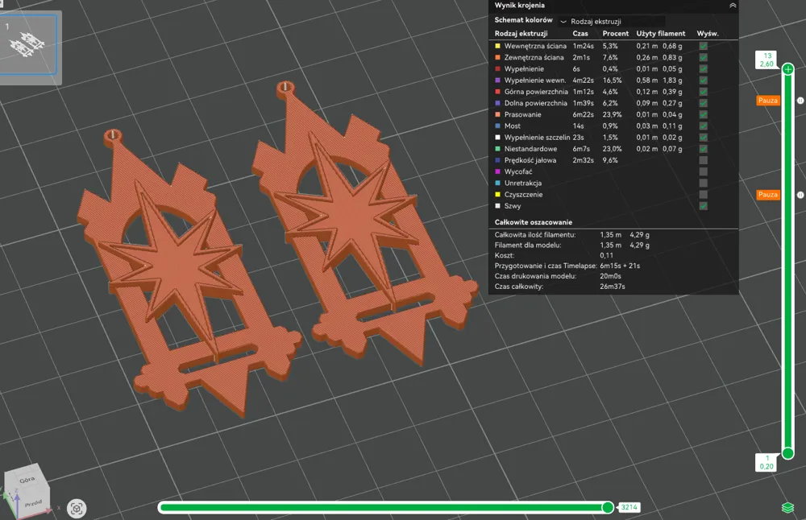
Task: Uncheck the Most row visibility checkbox
Action: [x=703, y=126]
